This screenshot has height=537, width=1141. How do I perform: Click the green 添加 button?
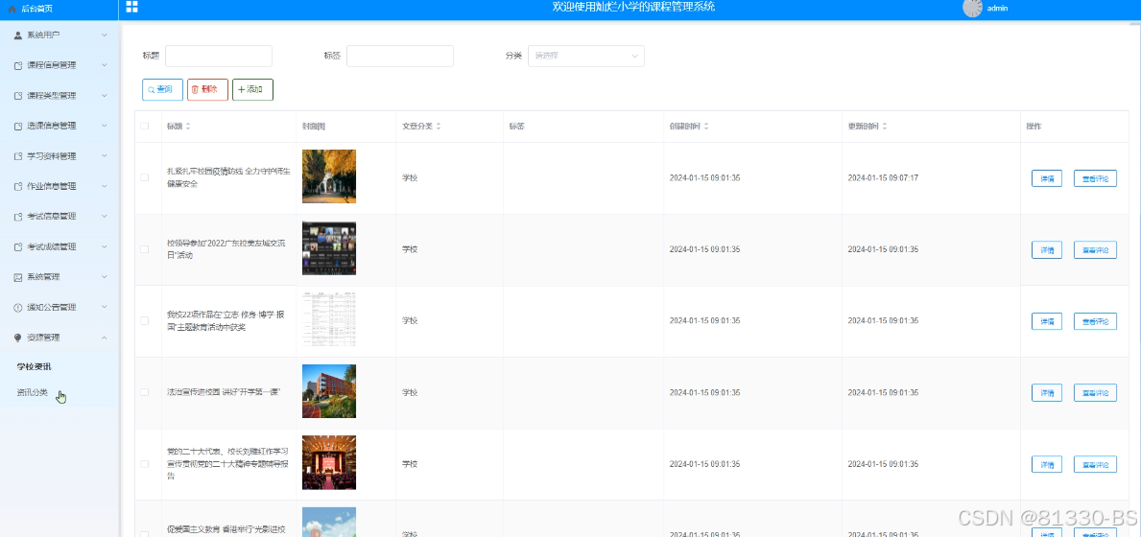252,89
